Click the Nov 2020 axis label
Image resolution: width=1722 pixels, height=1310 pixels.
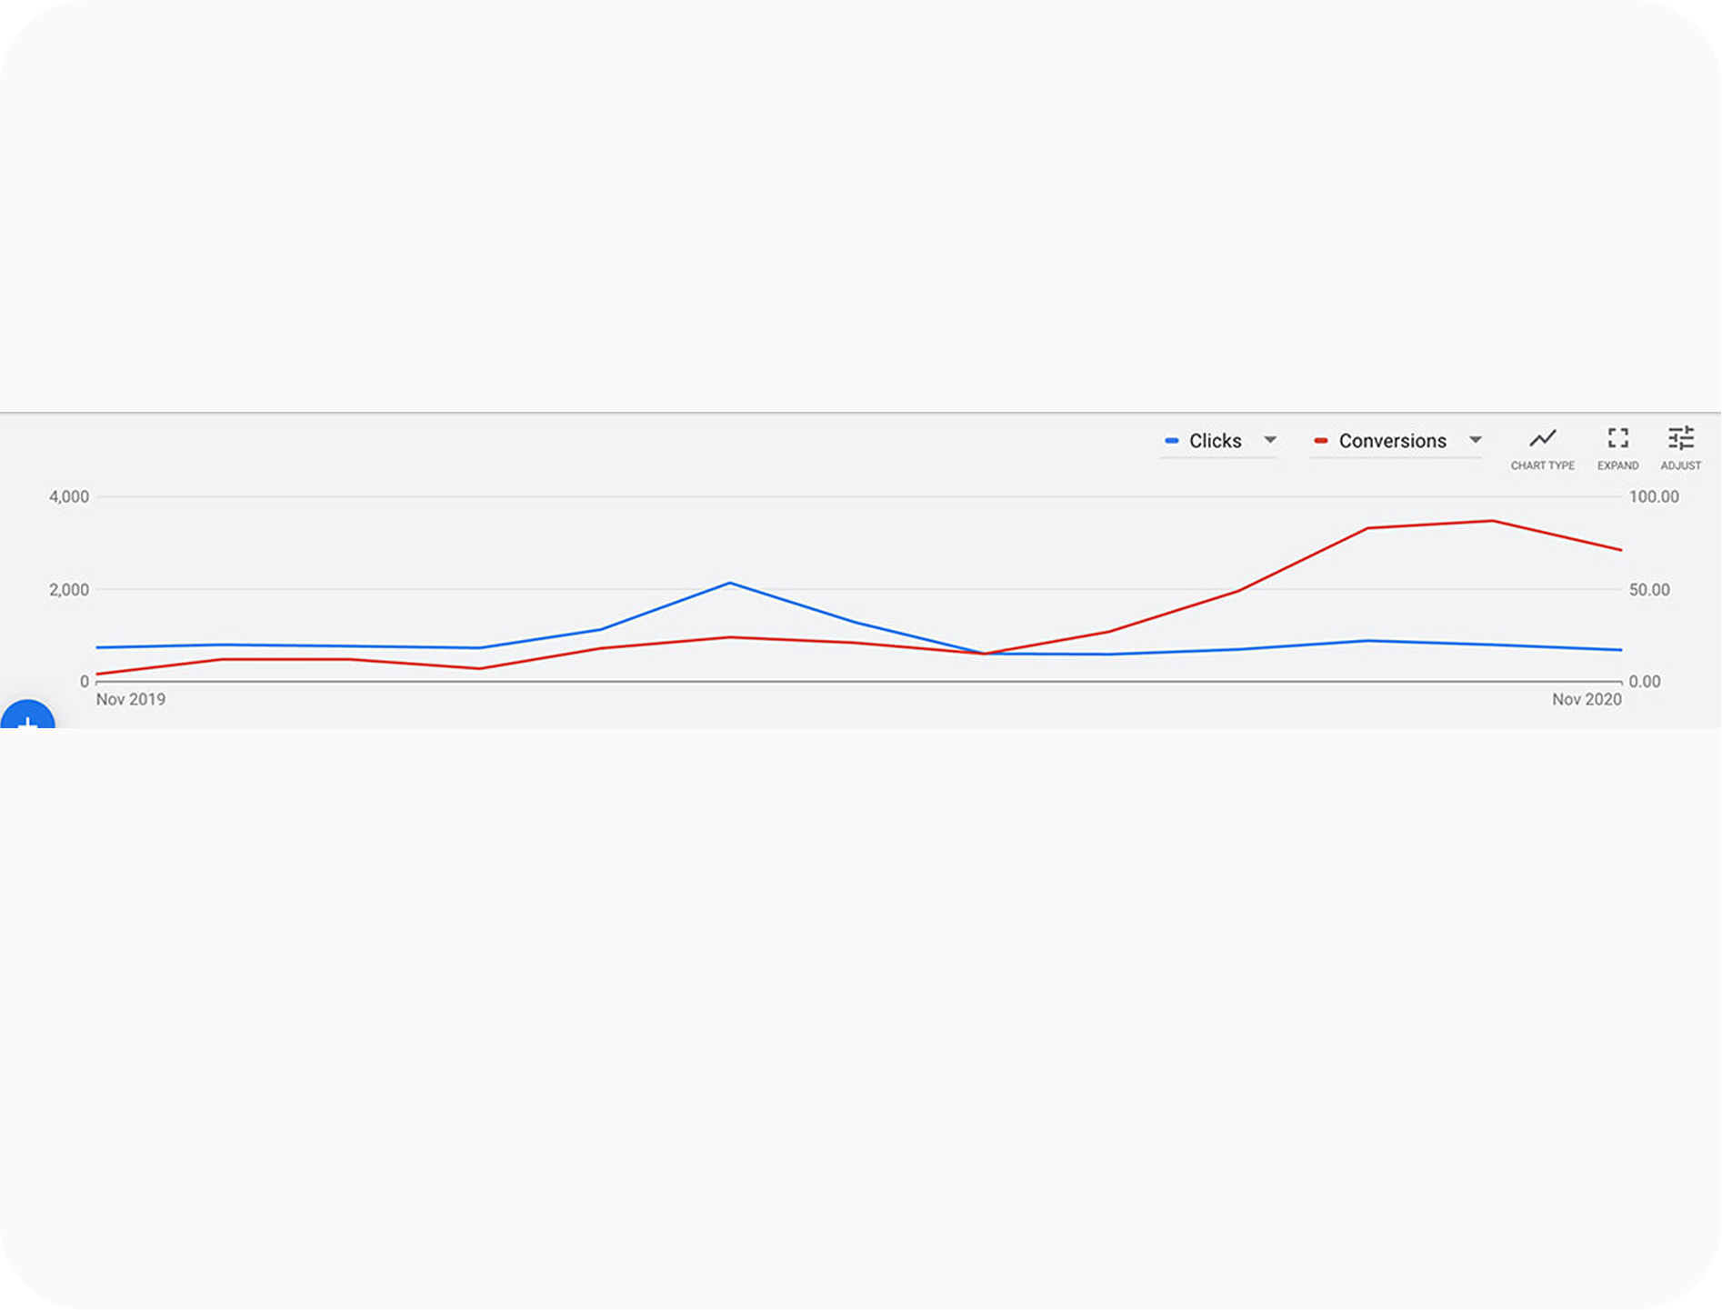point(1587,699)
